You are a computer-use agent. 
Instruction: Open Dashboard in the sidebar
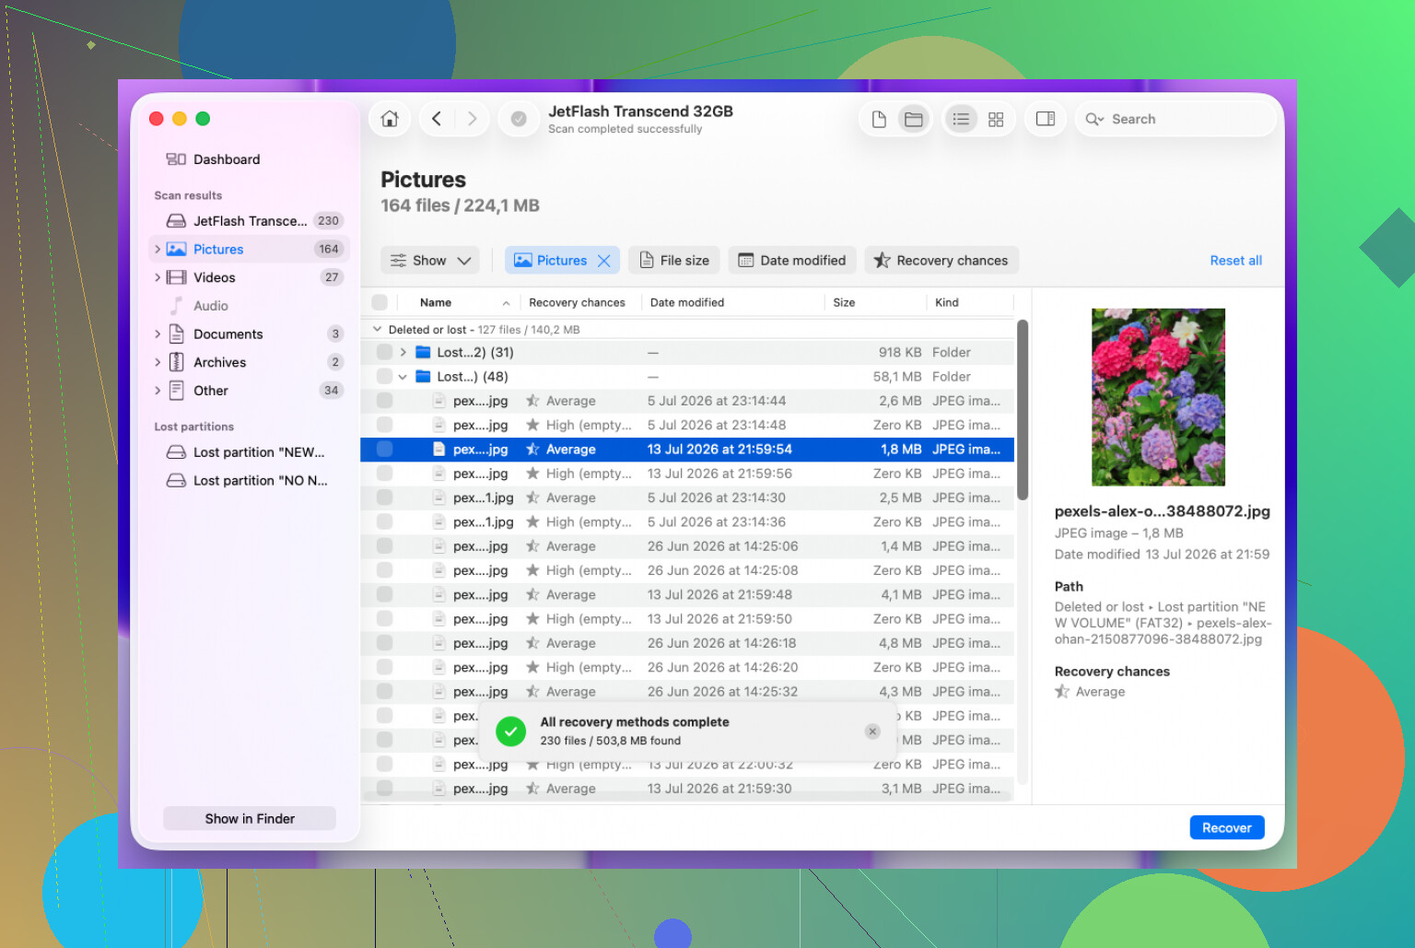point(214,159)
